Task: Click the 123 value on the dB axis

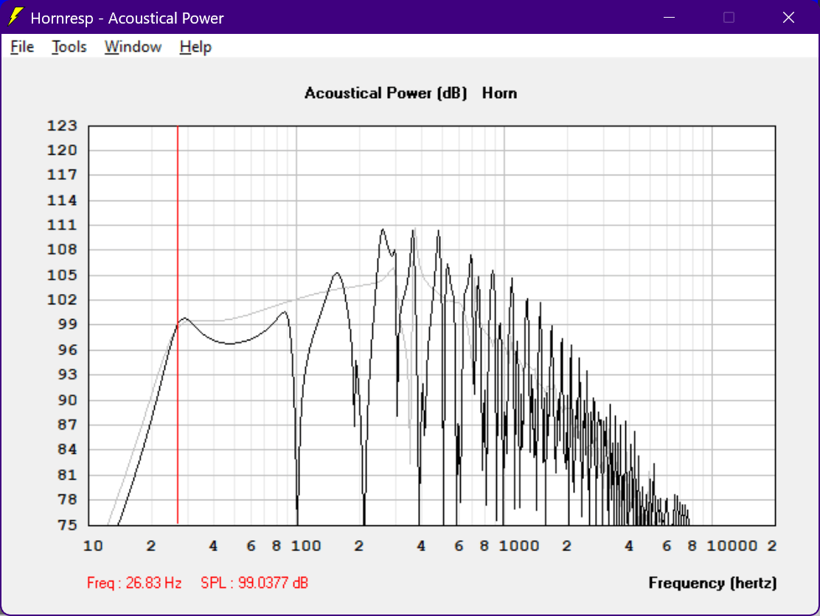Action: (62, 126)
